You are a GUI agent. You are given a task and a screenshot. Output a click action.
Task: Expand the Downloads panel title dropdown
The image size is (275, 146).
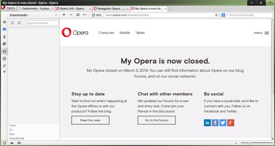coord(29,15)
